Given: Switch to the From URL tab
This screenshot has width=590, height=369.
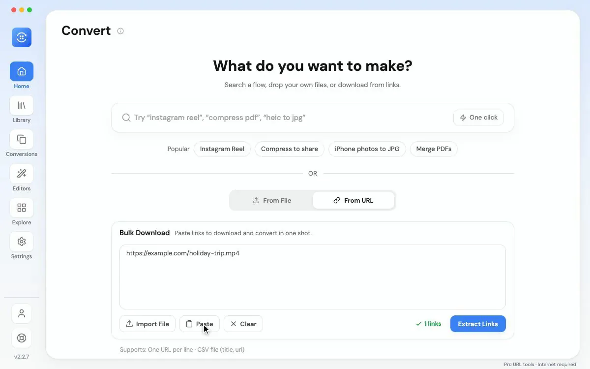Looking at the screenshot, I should 354,200.
